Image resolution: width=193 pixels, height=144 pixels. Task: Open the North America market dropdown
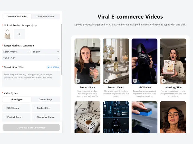tap(16, 52)
